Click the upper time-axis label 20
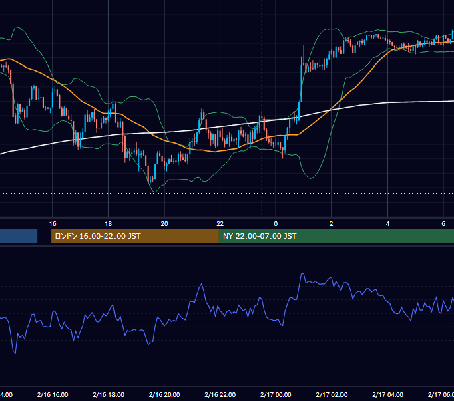 click(x=164, y=224)
